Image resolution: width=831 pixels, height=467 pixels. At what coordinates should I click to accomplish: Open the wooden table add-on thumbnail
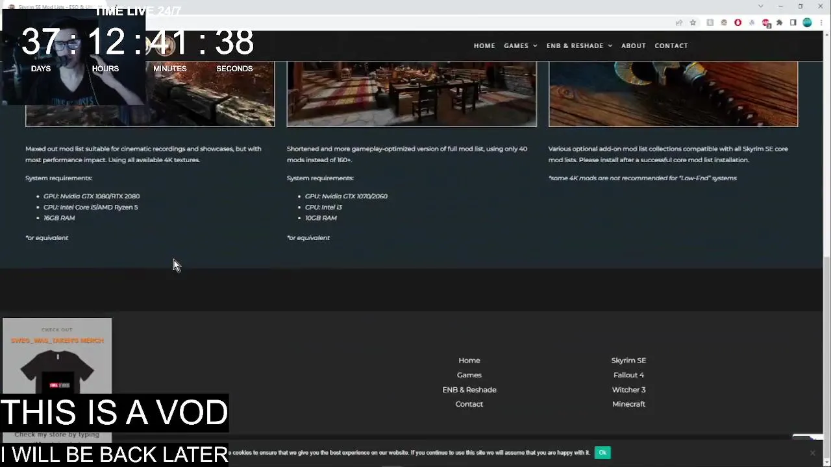point(673,94)
